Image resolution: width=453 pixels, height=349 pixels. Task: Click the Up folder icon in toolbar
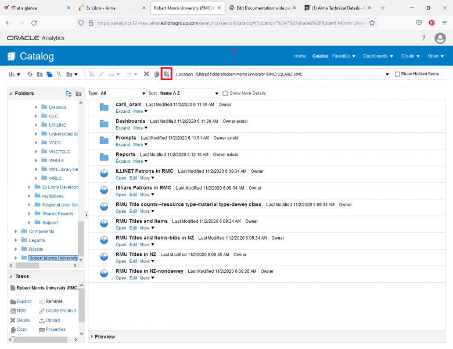click(x=39, y=74)
